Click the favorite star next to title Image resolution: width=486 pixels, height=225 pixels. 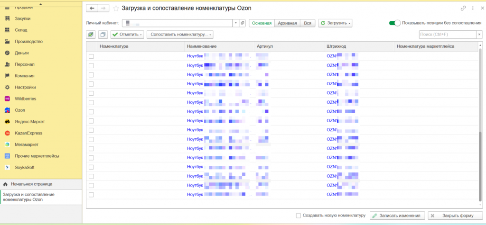116,8
